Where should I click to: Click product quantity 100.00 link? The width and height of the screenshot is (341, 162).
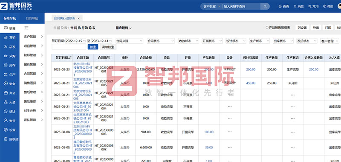coord(209,132)
